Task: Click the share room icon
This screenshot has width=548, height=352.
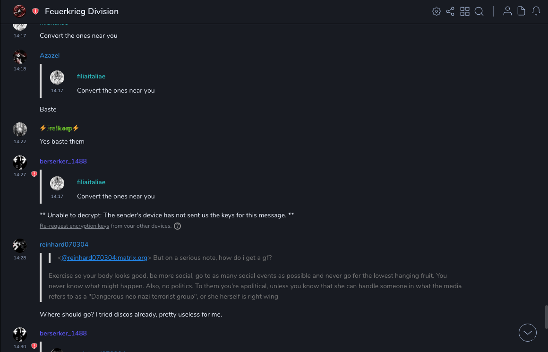Action: pyautogui.click(x=450, y=11)
